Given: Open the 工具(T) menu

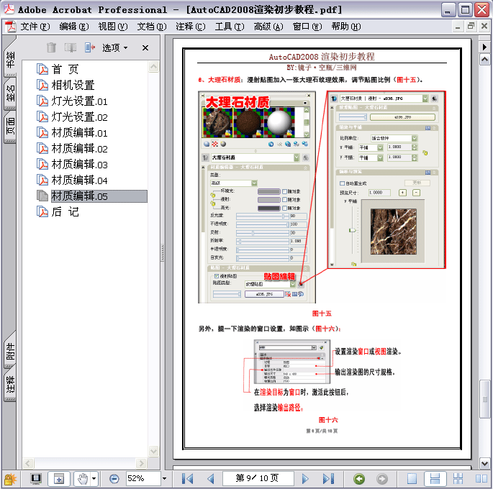Looking at the screenshot, I should [230, 27].
